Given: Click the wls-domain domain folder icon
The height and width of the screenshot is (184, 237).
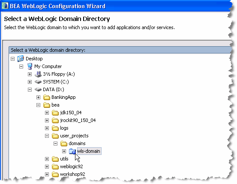Looking at the screenshot, I should (72, 151).
